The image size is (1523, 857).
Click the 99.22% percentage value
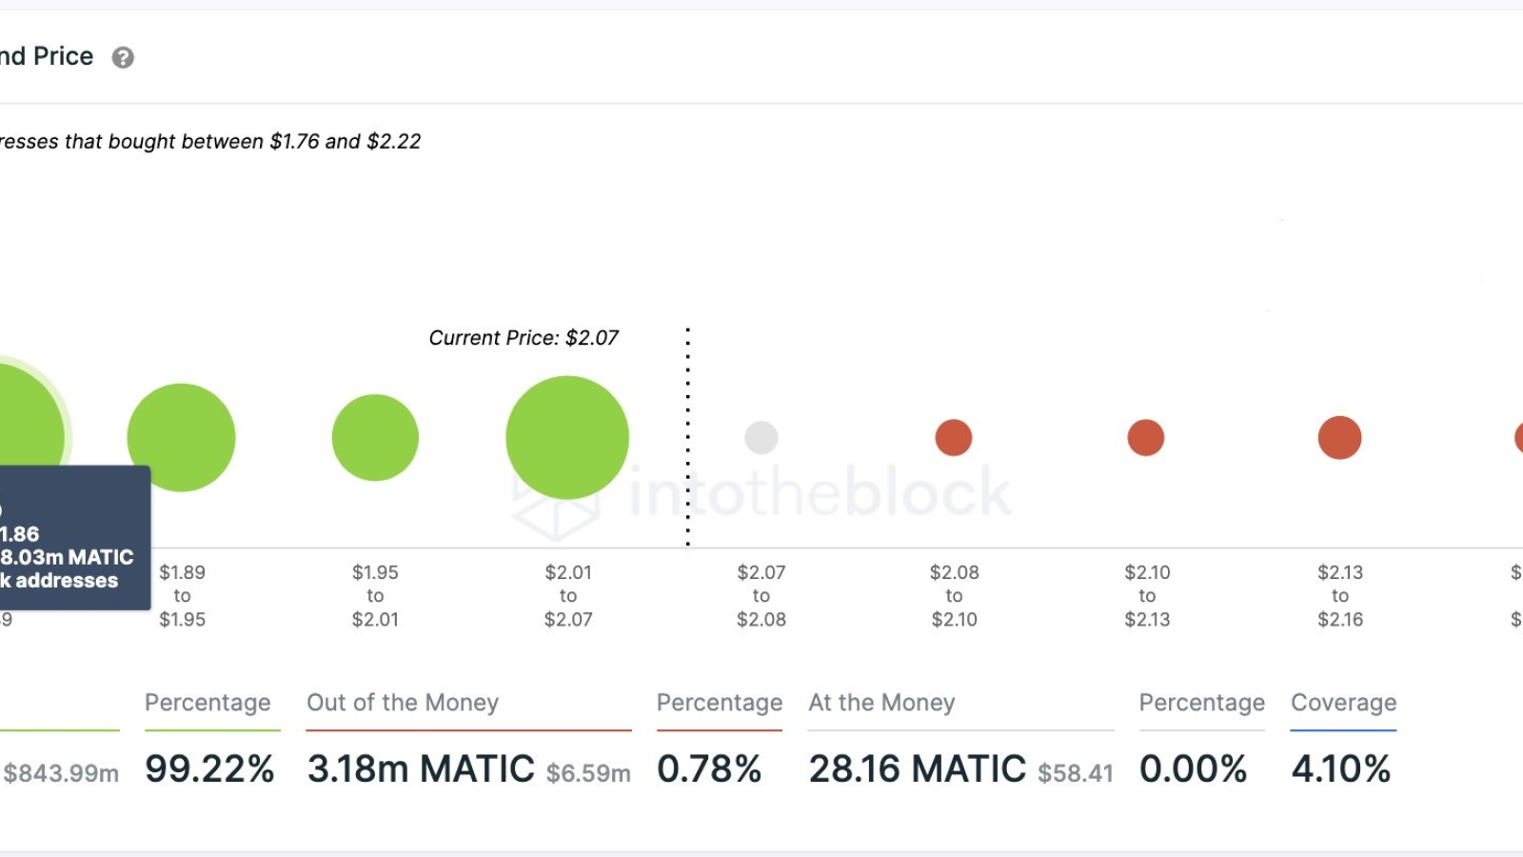209,769
